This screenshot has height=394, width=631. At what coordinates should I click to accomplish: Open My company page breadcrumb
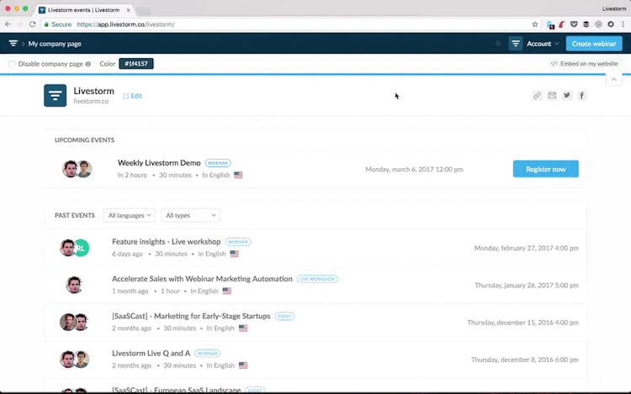(x=55, y=44)
